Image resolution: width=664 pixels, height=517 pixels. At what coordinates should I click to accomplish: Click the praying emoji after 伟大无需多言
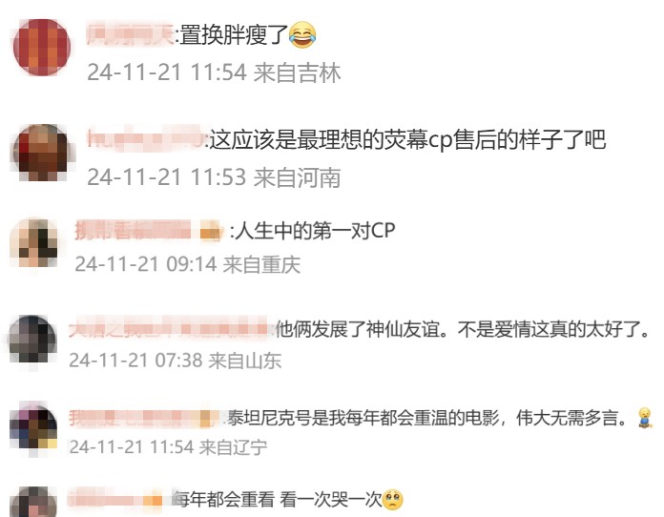tap(645, 419)
